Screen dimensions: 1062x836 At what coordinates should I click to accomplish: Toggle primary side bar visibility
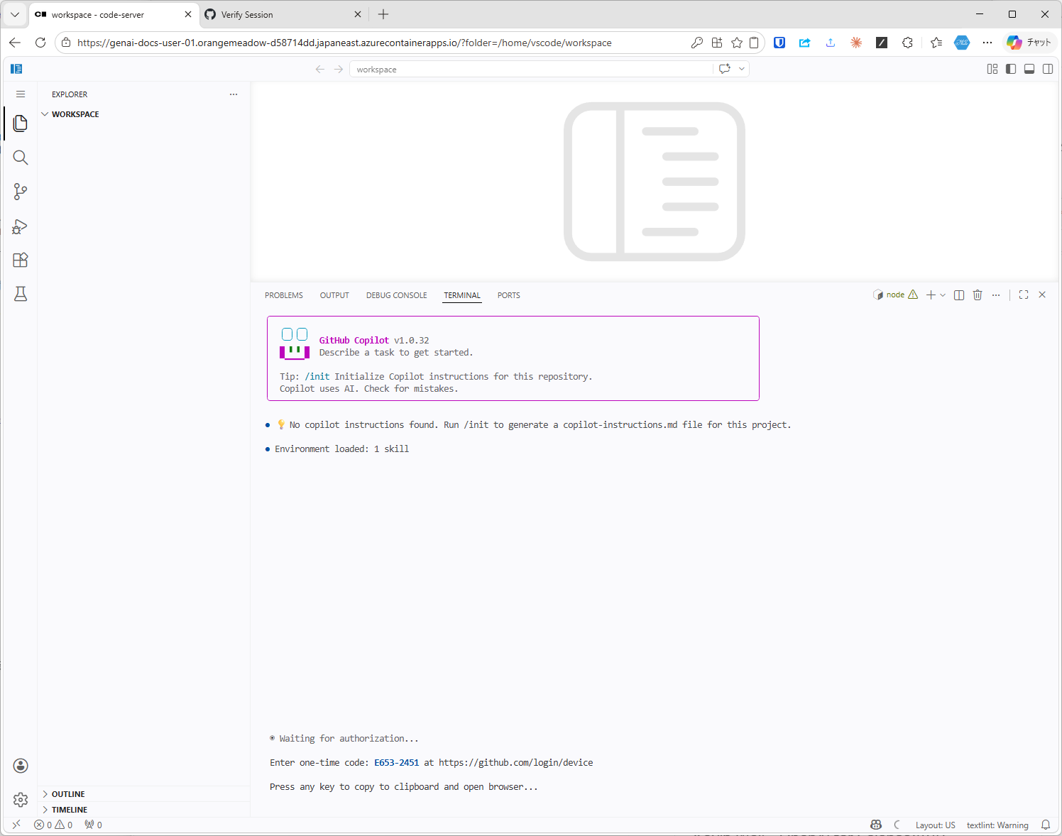click(1011, 69)
